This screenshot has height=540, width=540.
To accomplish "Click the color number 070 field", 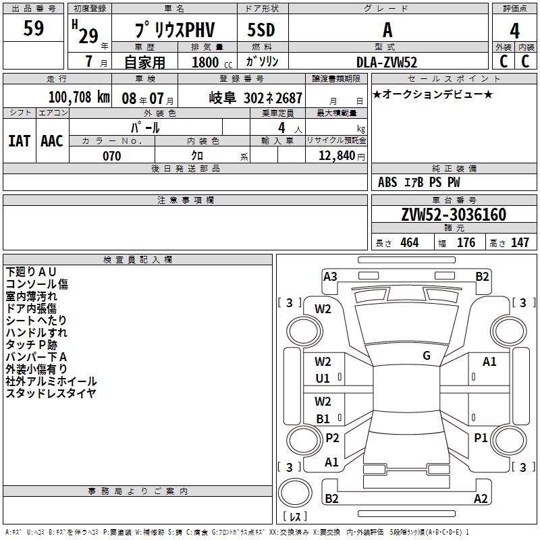I will (111, 156).
